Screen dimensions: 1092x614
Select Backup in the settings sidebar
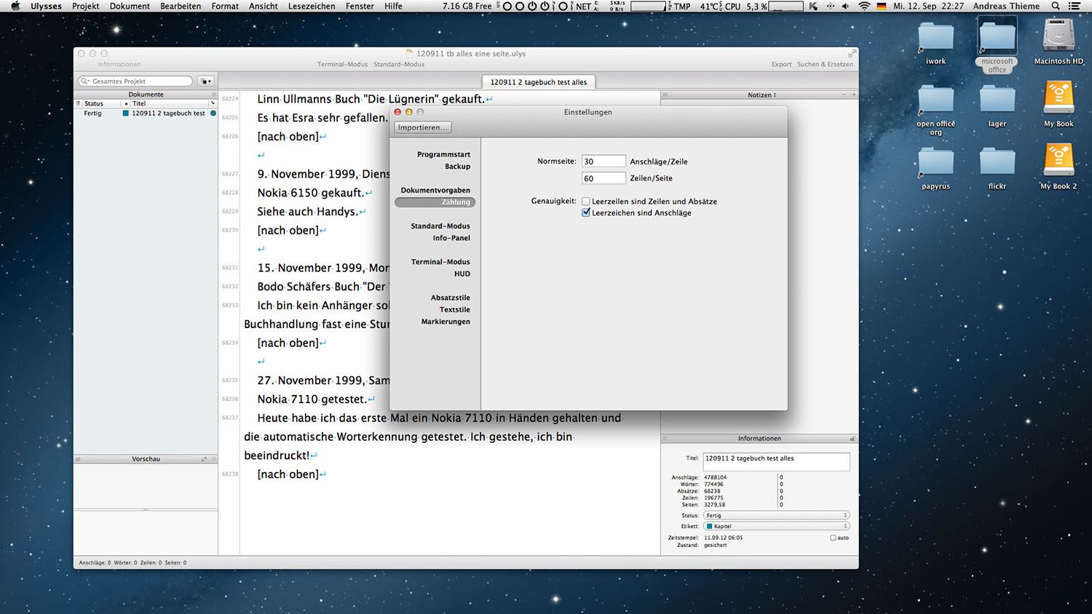(457, 167)
